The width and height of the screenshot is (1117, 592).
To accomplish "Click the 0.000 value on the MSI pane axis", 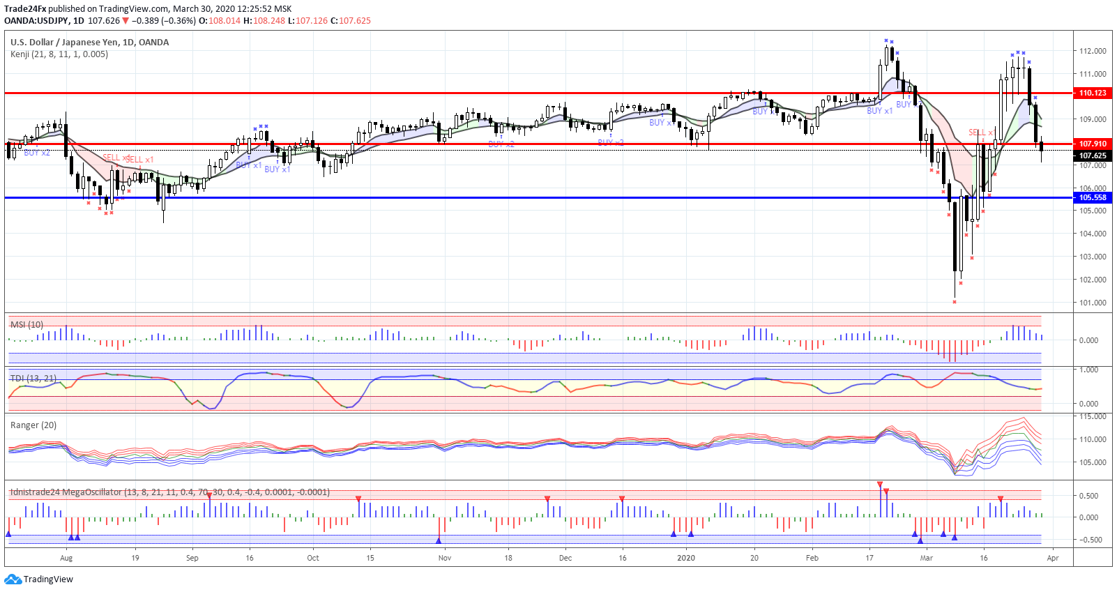I will [x=1088, y=340].
